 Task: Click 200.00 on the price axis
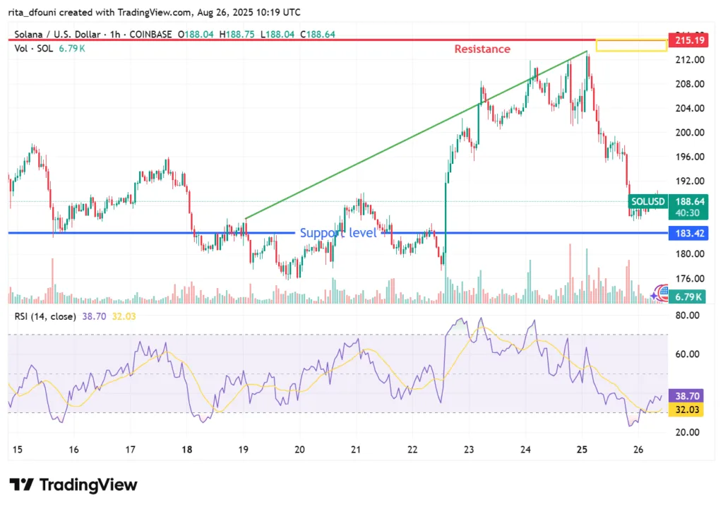coord(690,133)
